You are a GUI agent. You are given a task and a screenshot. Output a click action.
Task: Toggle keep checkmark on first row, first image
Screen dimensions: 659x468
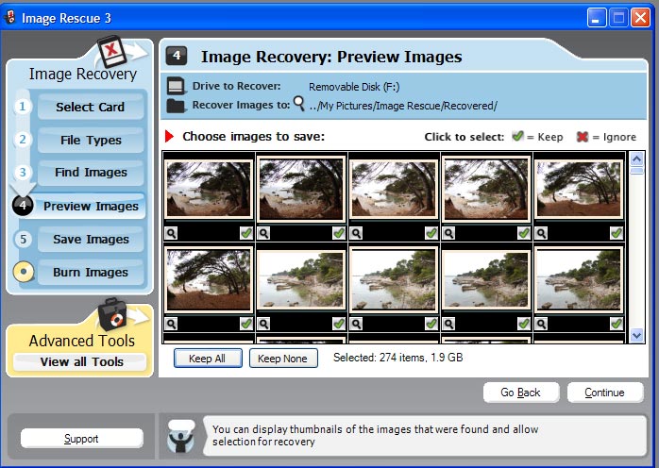(246, 233)
